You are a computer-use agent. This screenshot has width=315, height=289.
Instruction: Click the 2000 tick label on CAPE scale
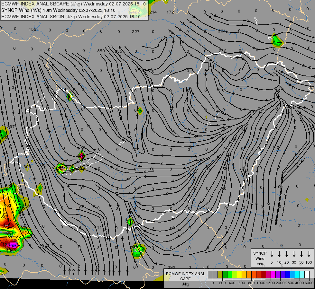pyautogui.click(x=280, y=283)
